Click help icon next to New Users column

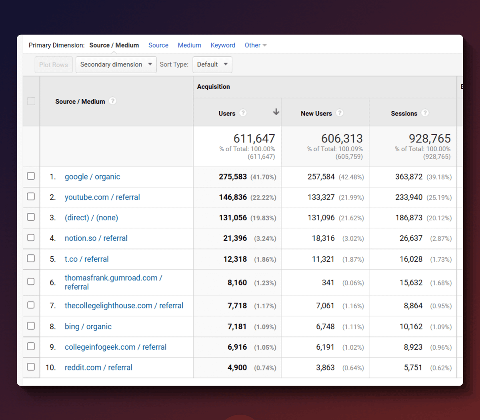pos(340,113)
